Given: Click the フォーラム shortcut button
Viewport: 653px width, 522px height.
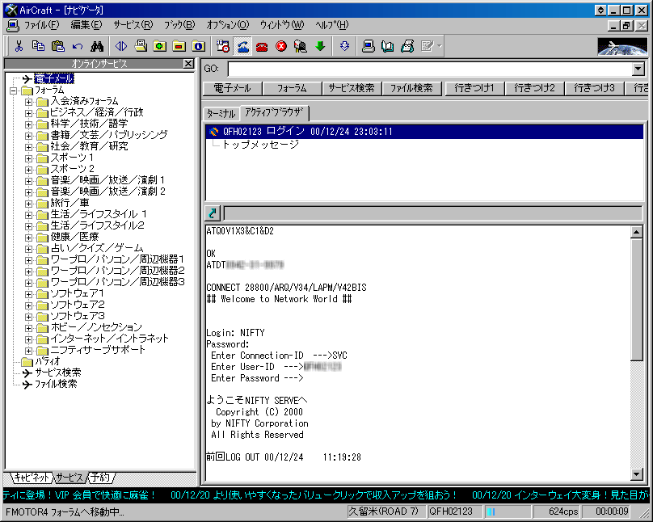Looking at the screenshot, I should tap(292, 88).
